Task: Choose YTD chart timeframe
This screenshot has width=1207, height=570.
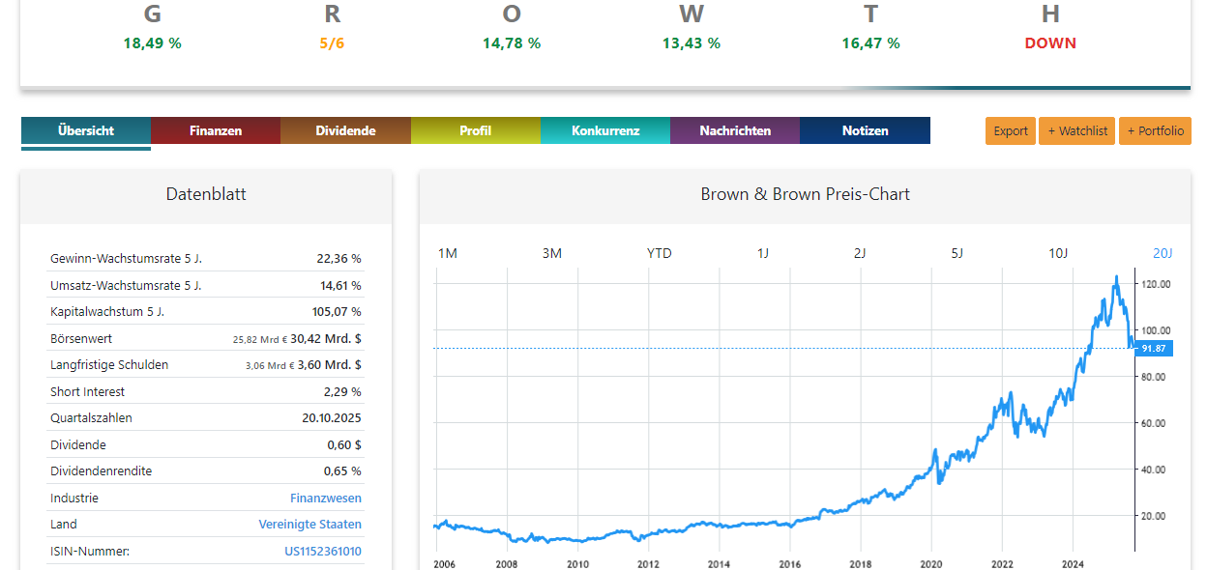Action: tap(659, 253)
